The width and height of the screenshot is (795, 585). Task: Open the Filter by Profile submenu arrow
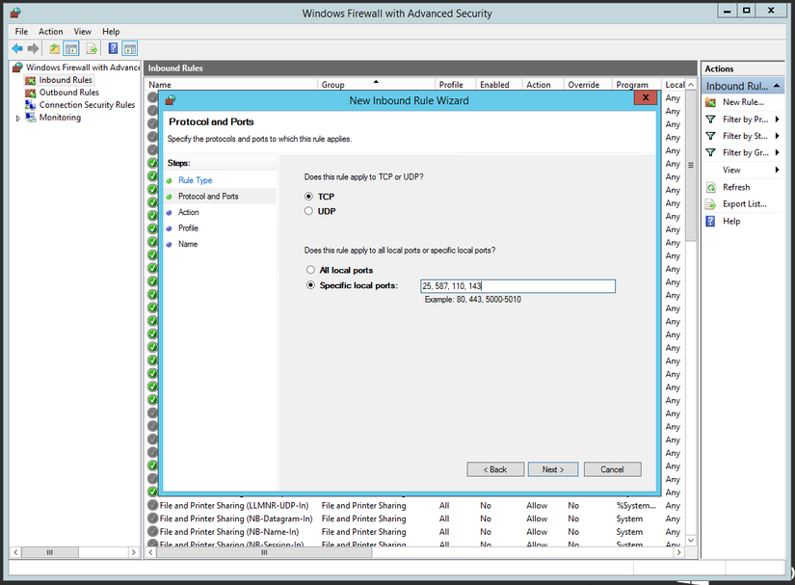pyautogui.click(x=778, y=120)
